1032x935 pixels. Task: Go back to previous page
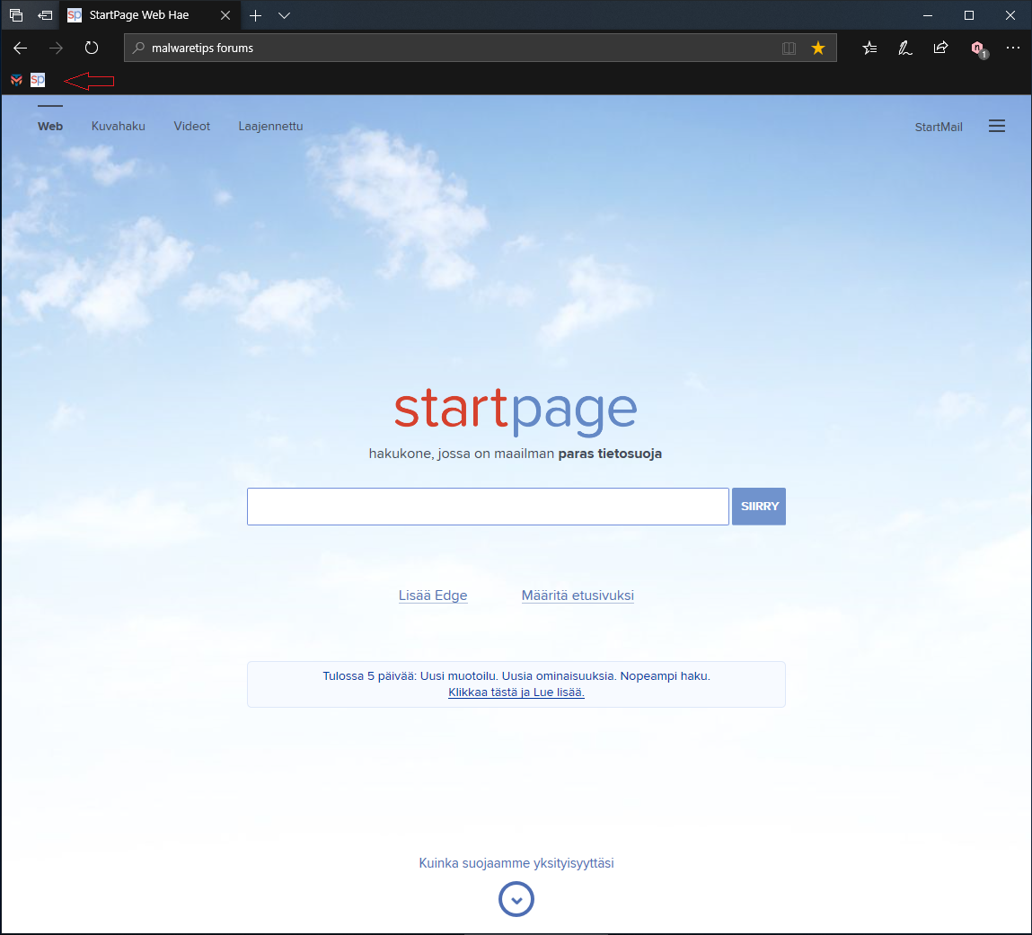pyautogui.click(x=21, y=48)
